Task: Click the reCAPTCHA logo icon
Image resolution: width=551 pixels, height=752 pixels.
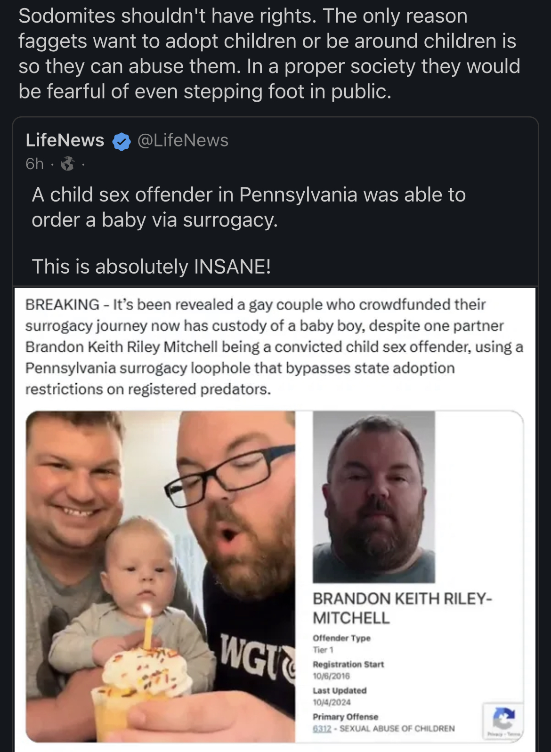Action: [503, 718]
